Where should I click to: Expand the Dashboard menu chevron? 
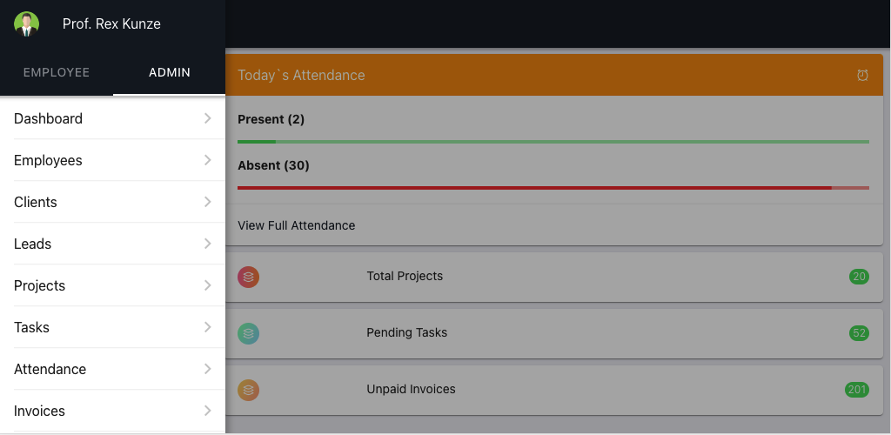207,118
